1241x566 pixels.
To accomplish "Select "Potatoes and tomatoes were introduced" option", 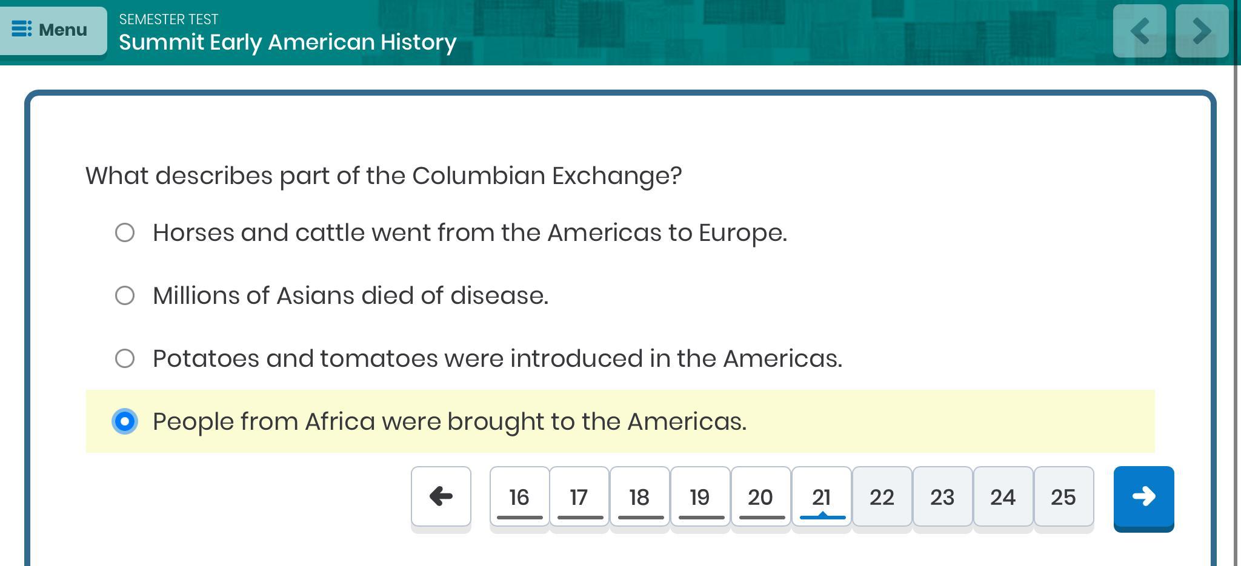I will click(x=125, y=358).
